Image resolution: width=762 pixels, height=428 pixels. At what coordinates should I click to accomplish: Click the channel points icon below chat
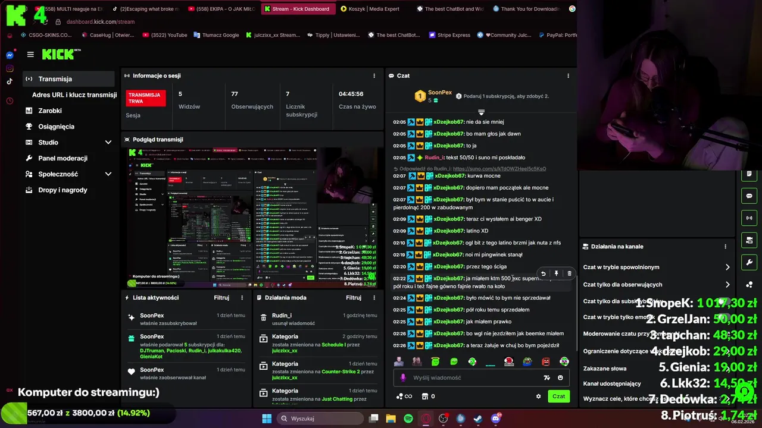[404, 396]
